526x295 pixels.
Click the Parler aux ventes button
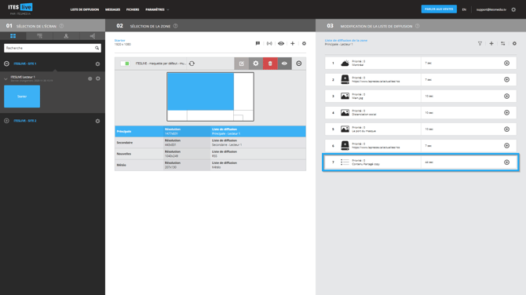coord(439,9)
